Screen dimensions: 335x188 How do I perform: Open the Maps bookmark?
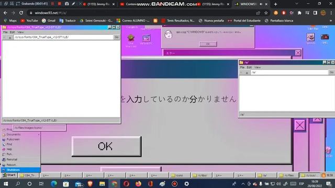point(10,21)
